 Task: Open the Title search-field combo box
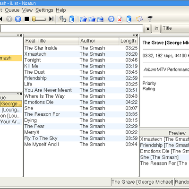(x=175, y=28)
